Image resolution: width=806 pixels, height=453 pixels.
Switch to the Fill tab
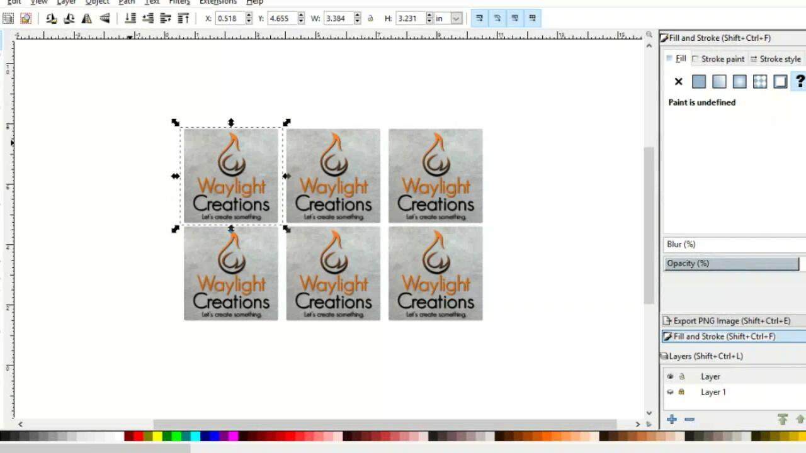click(676, 59)
